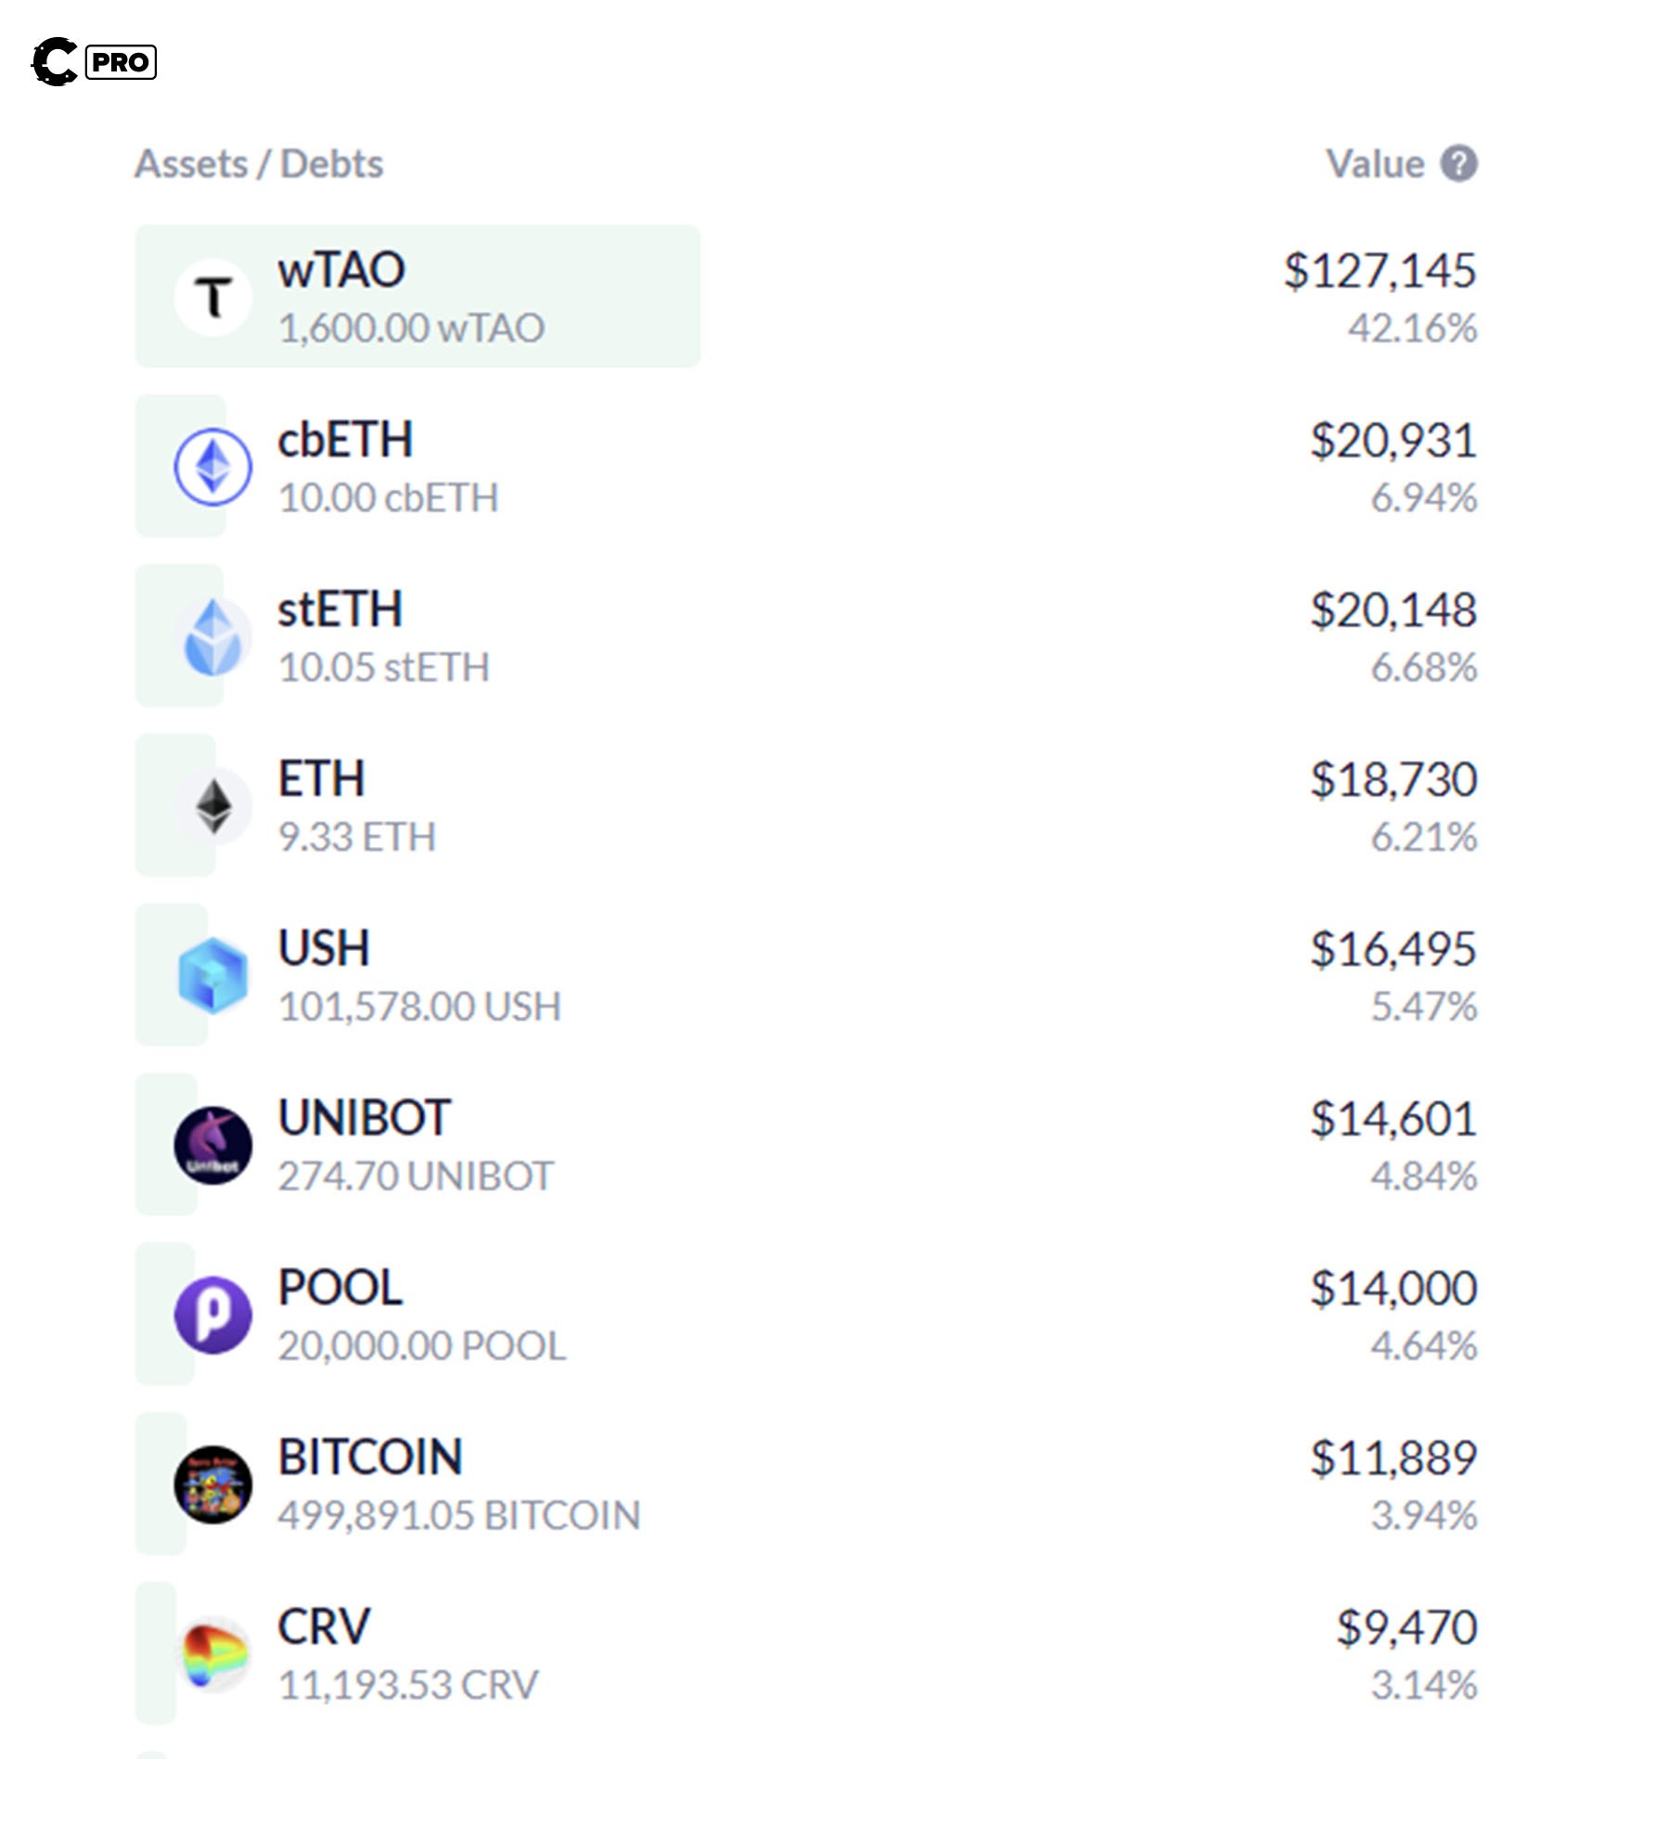This screenshot has width=1670, height=1848.
Task: Click the logo at top left
Action: 54,62
